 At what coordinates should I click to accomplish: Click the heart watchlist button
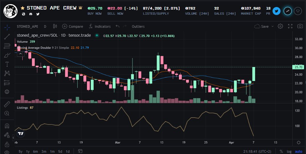click(x=298, y=11)
